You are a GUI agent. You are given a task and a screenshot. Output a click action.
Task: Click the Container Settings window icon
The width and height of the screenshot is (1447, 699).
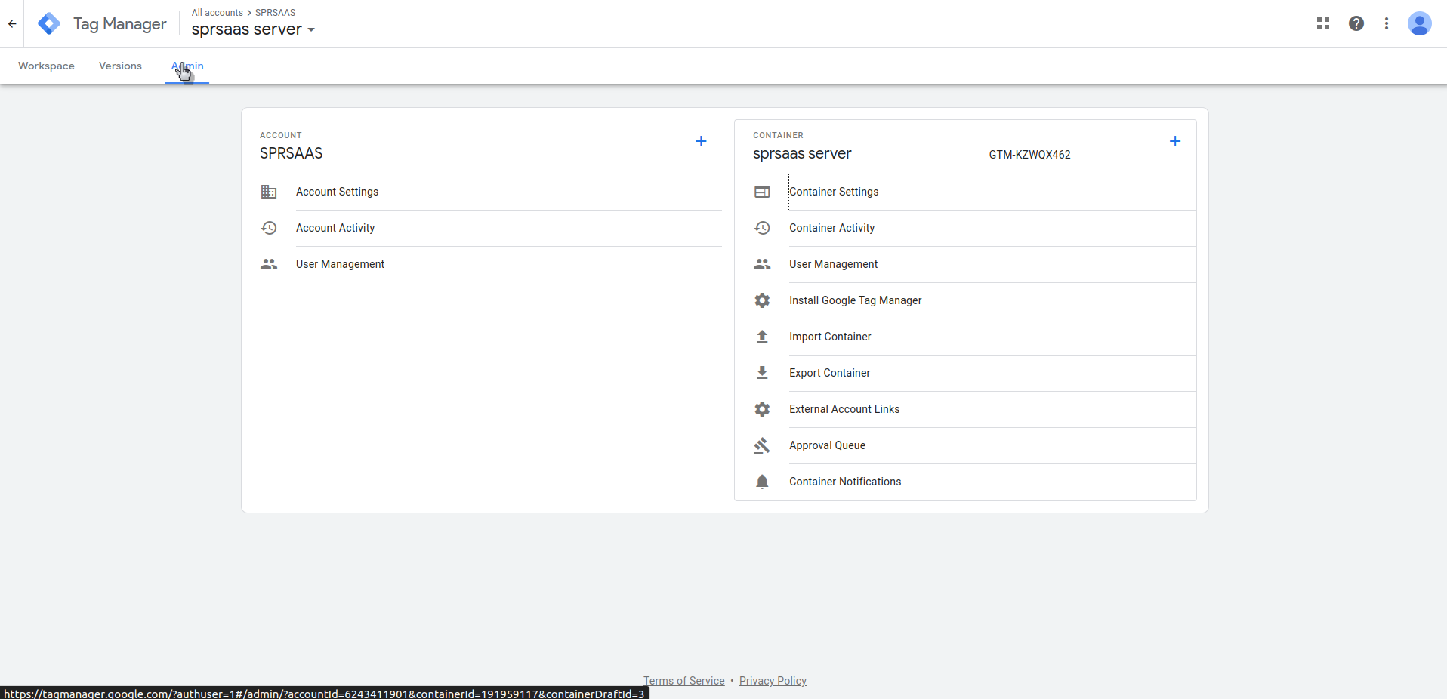click(762, 192)
